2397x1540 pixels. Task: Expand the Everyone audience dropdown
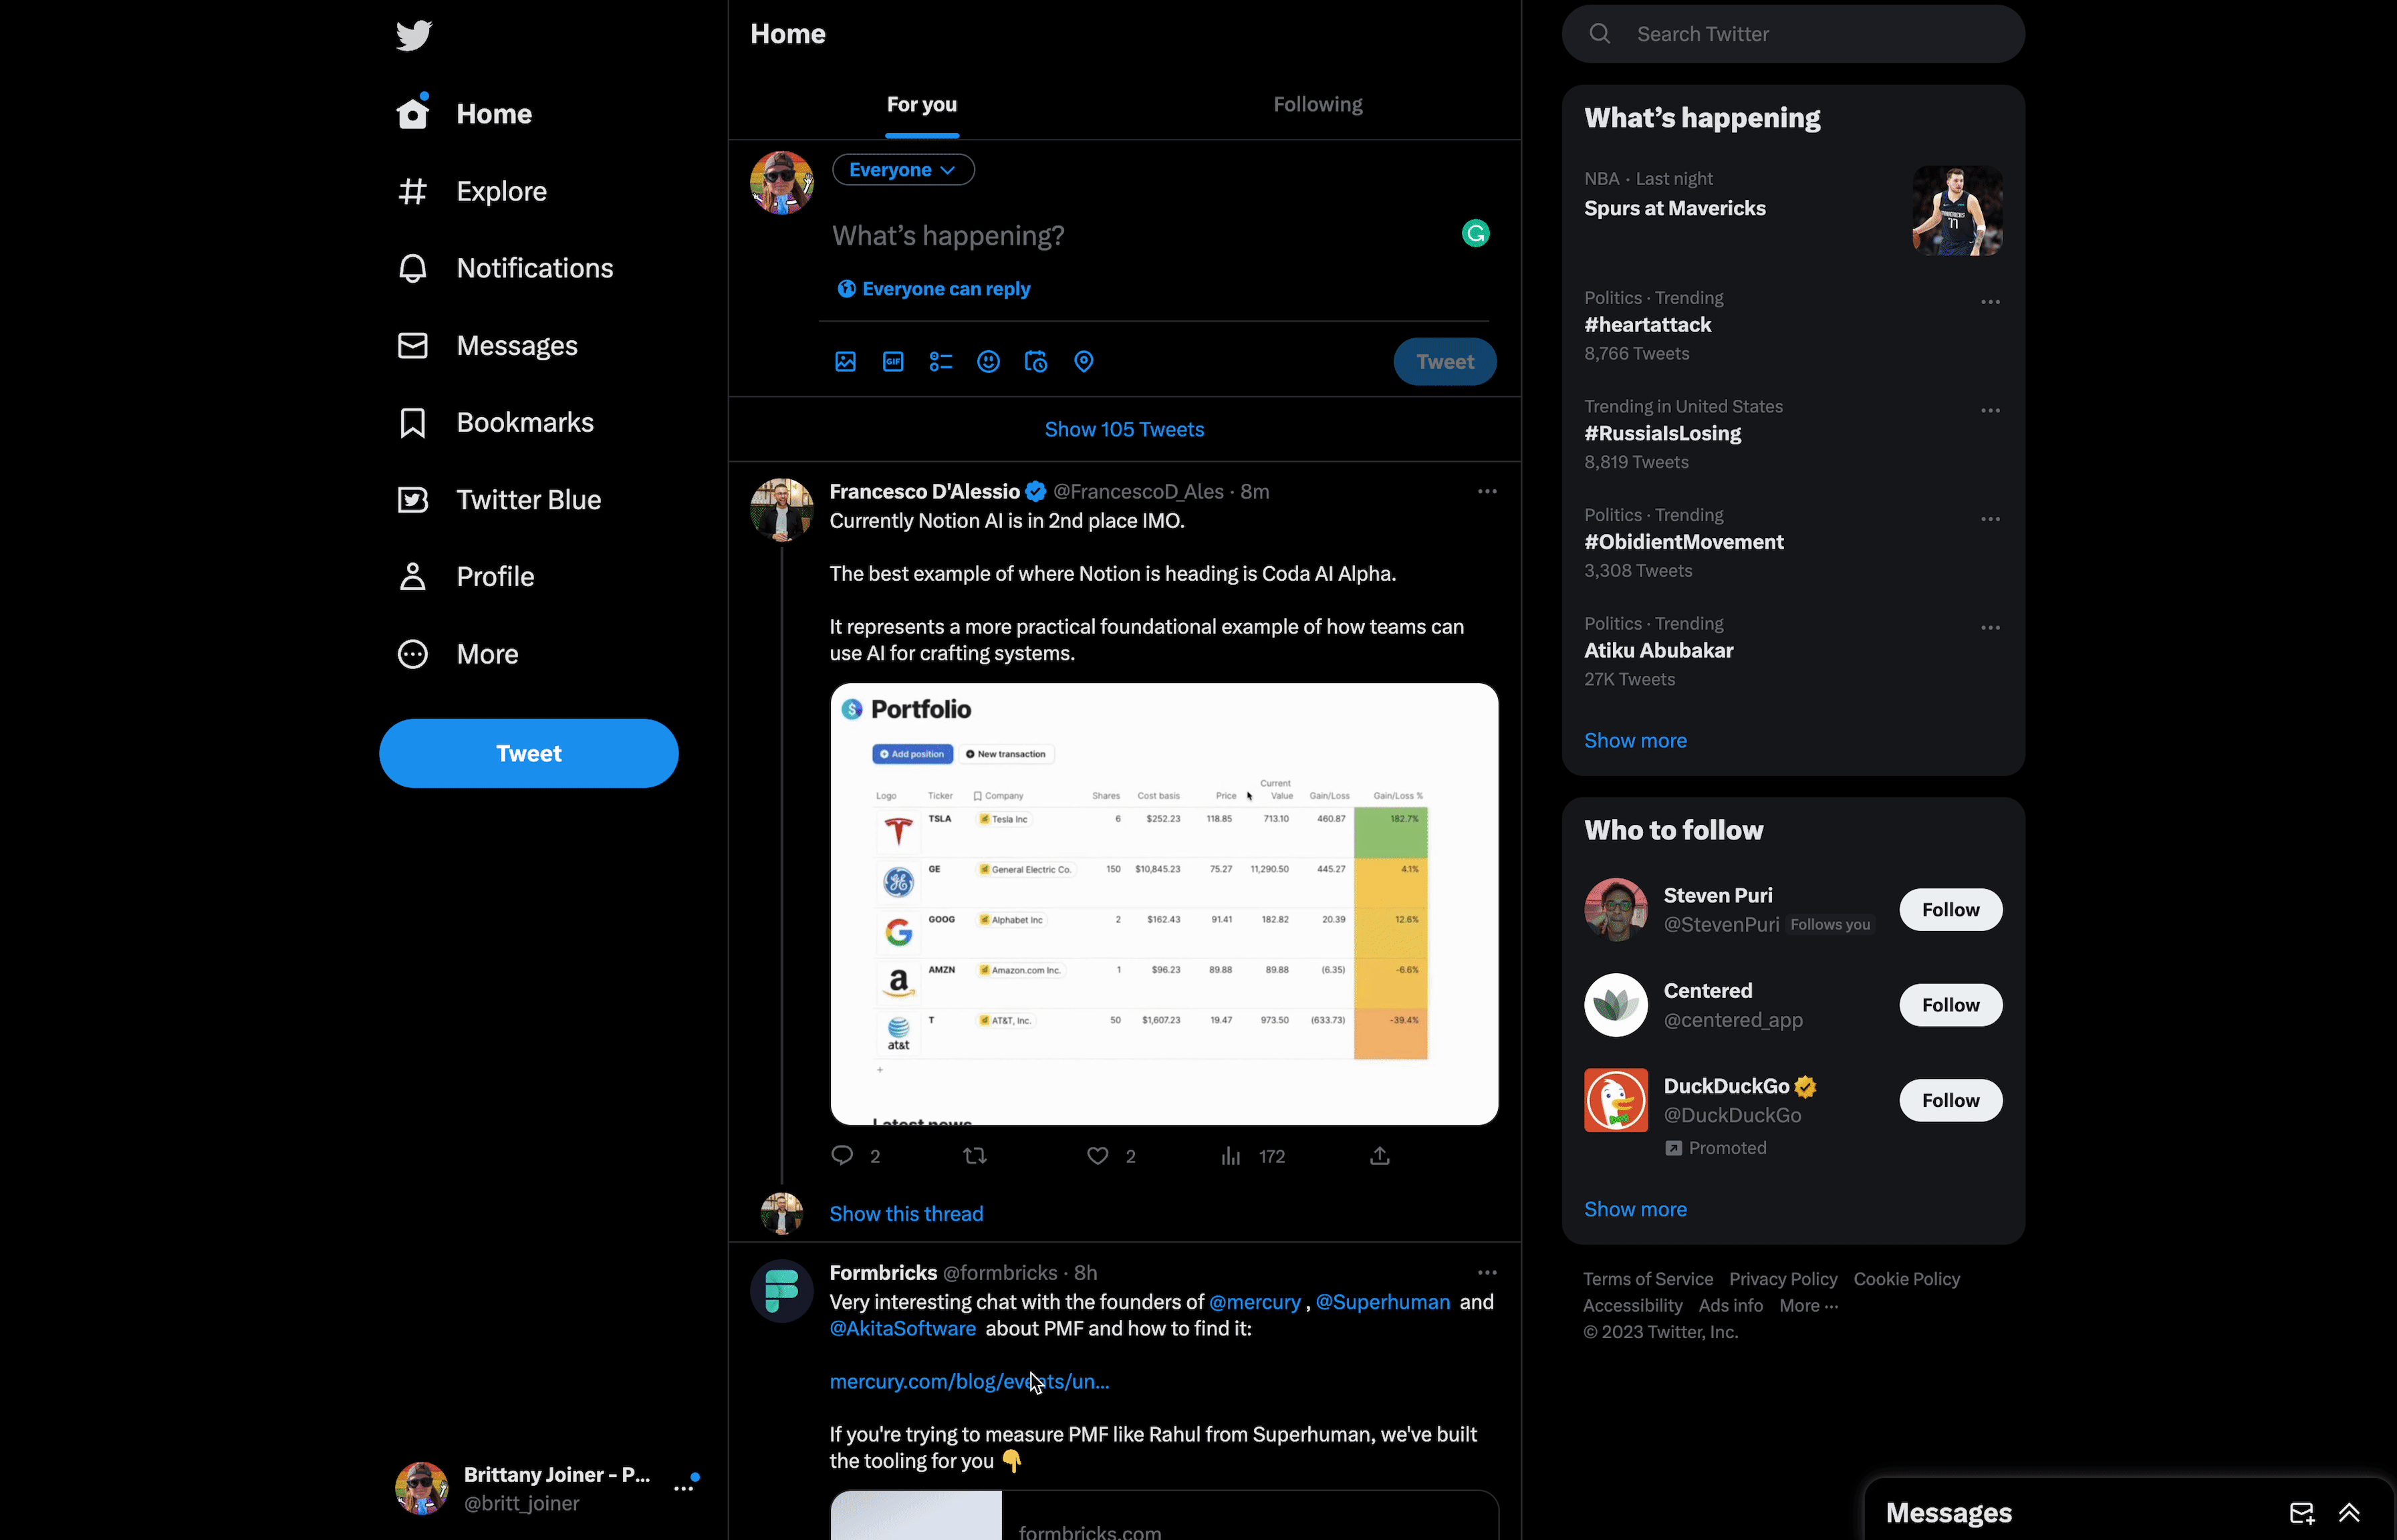tap(902, 169)
